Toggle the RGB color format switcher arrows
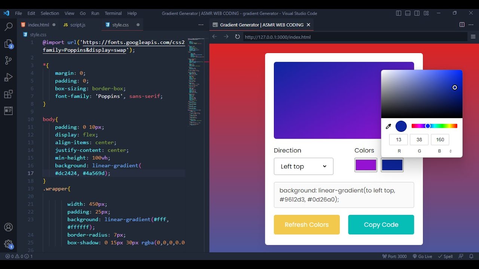The width and height of the screenshot is (479, 269). coord(451,151)
